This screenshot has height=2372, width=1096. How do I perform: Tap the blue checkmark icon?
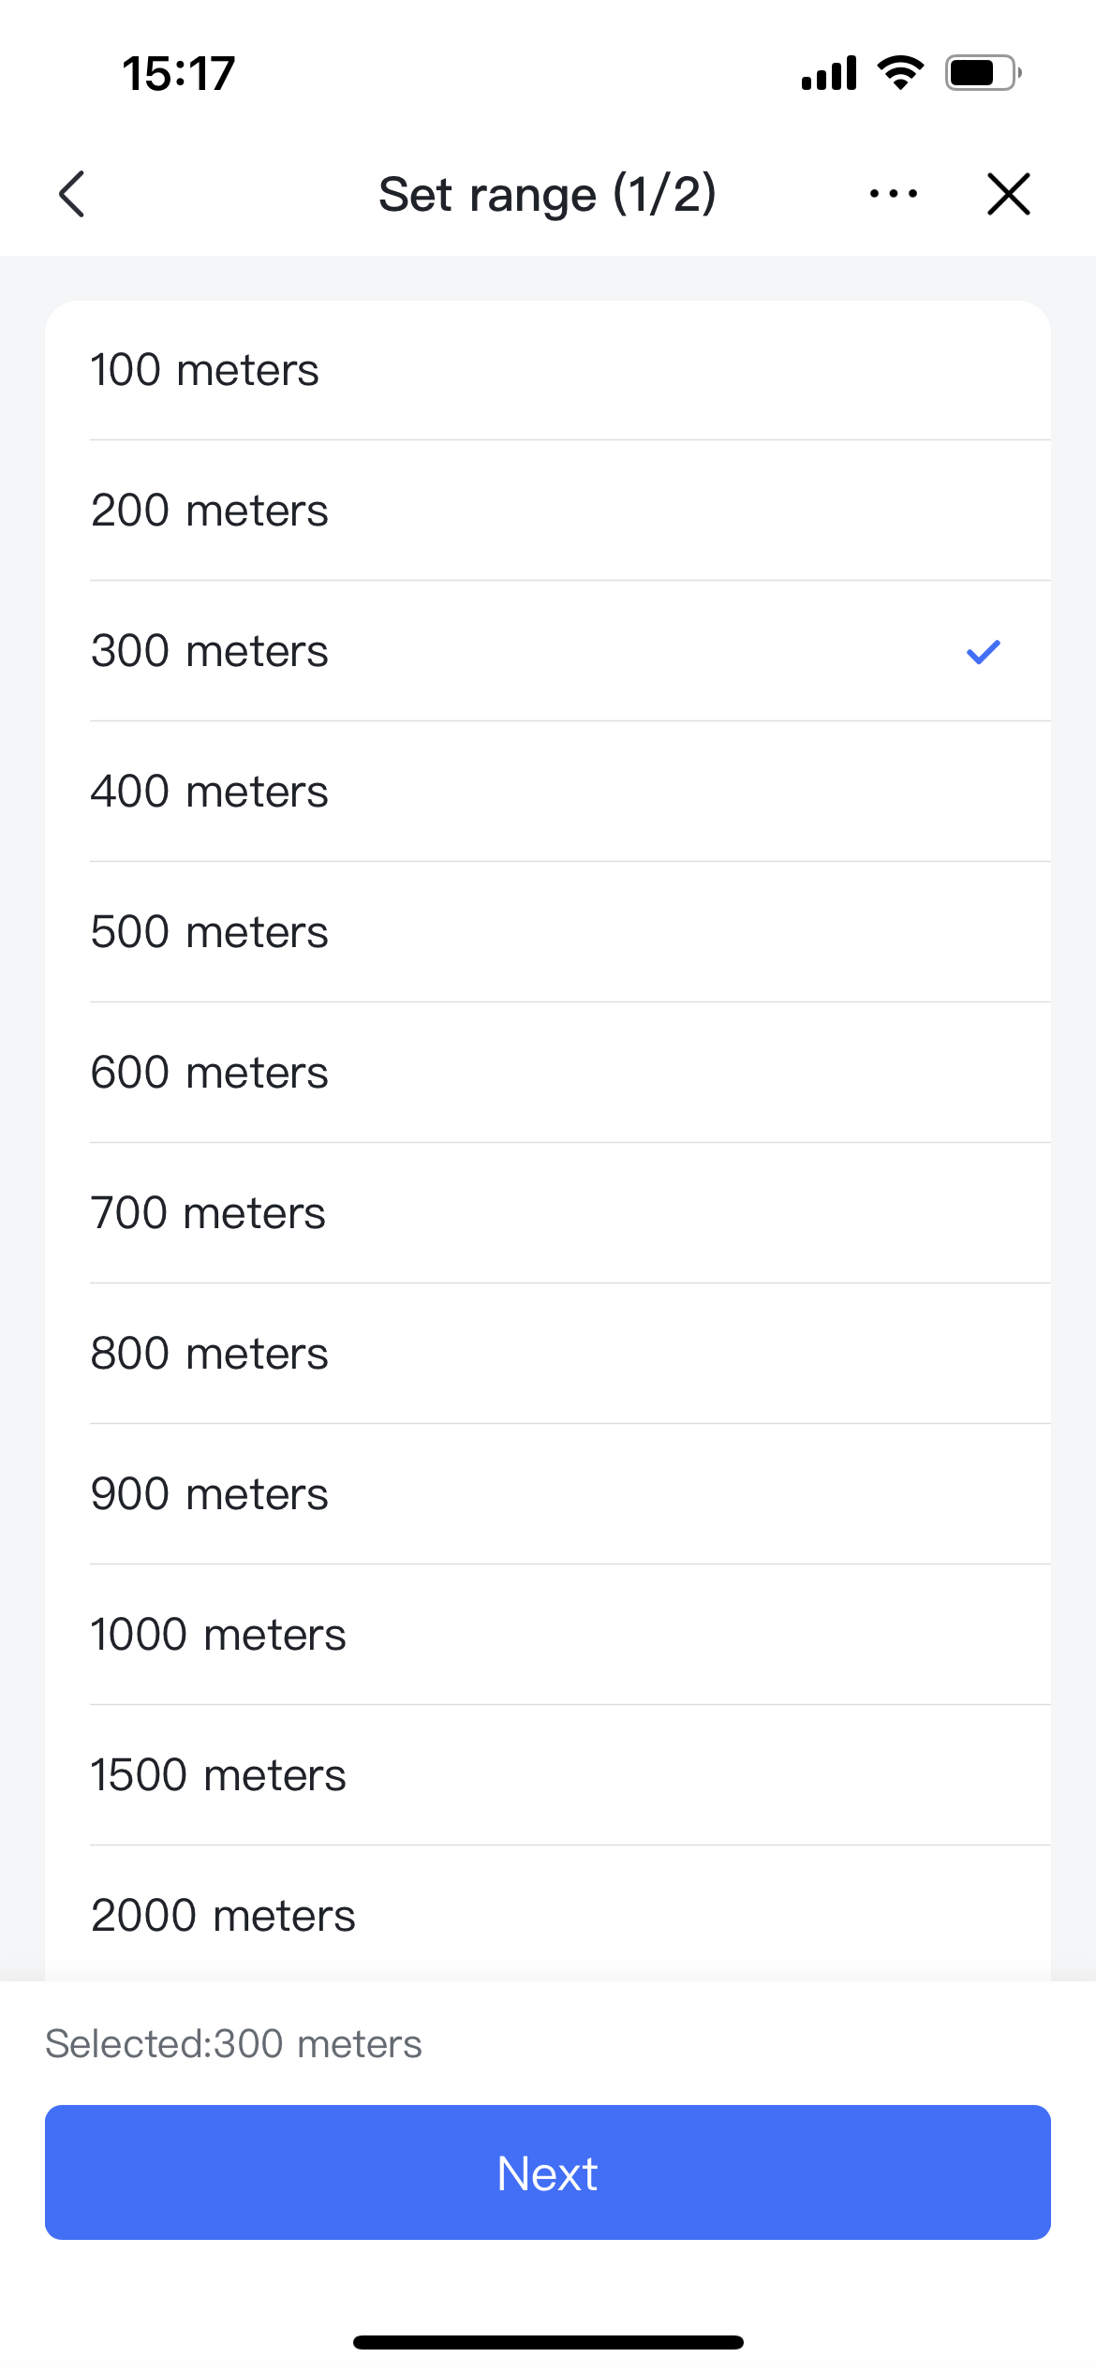click(x=983, y=651)
